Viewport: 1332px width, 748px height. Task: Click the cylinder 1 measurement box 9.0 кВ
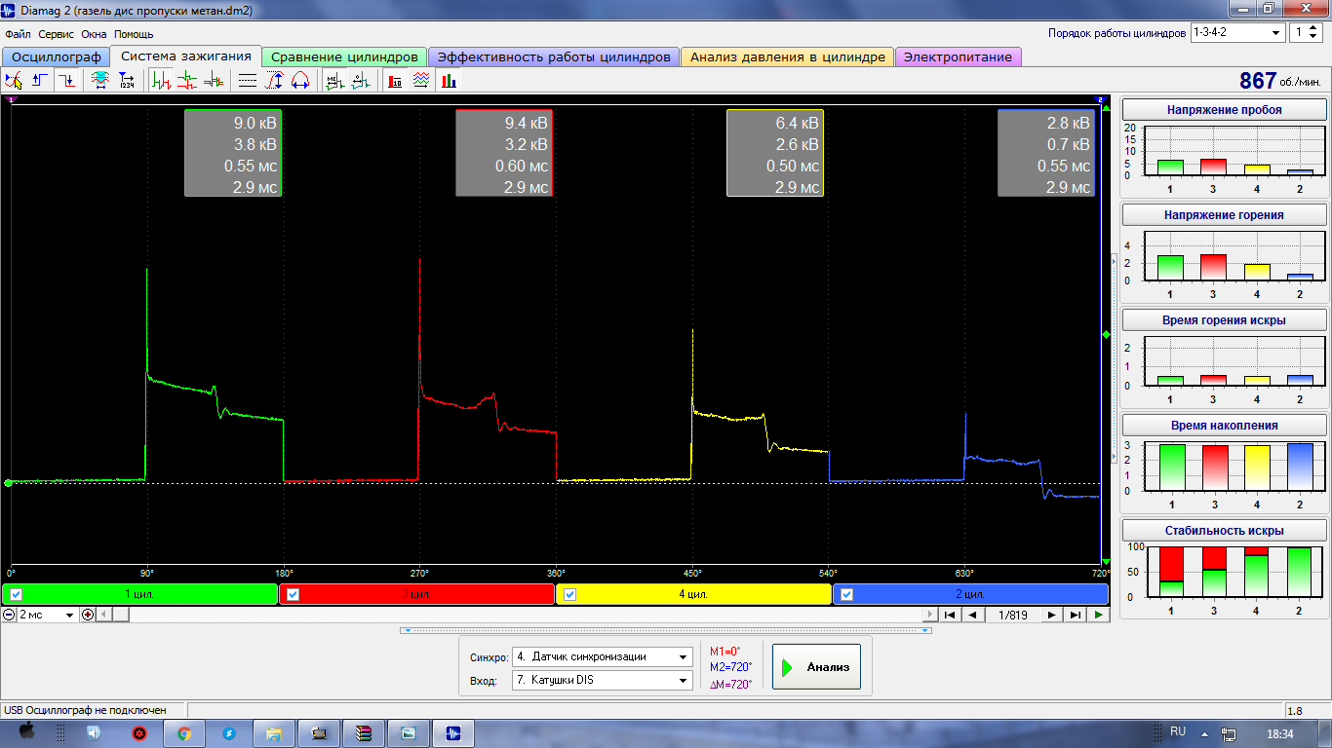click(233, 154)
